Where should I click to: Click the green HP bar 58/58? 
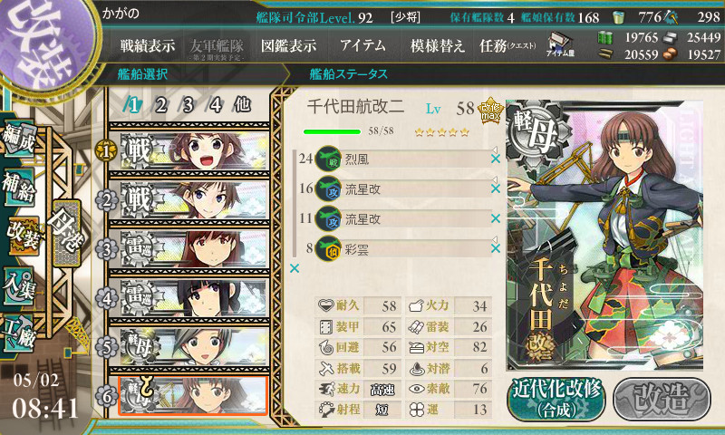point(332,131)
